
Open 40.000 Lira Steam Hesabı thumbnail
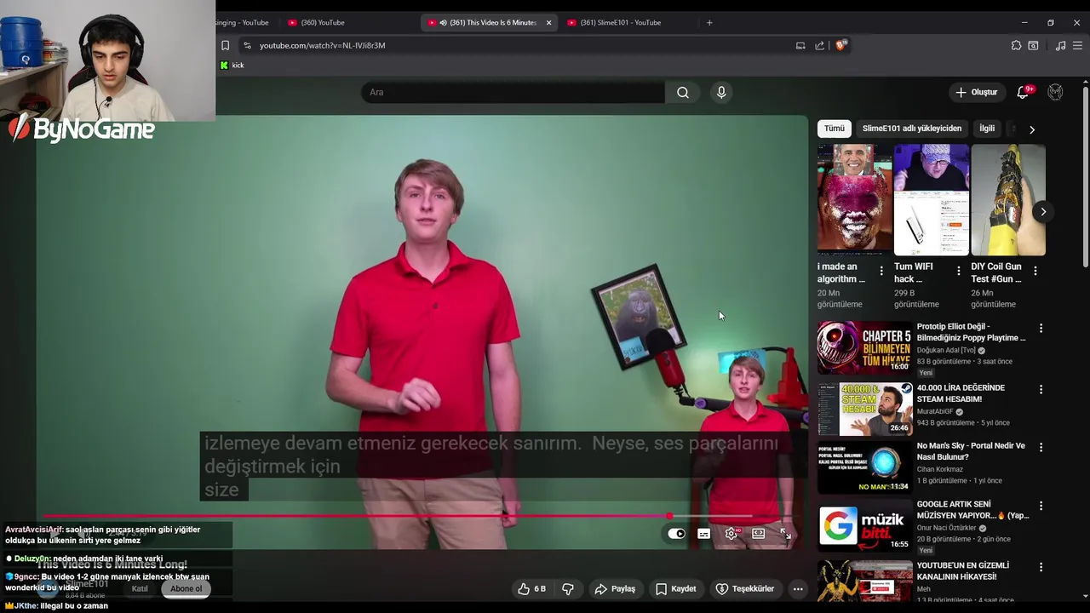pyautogui.click(x=864, y=409)
